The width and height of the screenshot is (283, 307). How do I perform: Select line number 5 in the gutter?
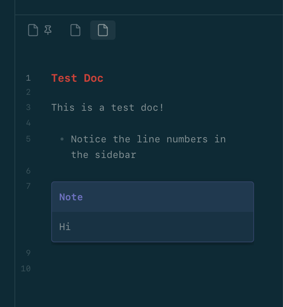[x=28, y=139]
